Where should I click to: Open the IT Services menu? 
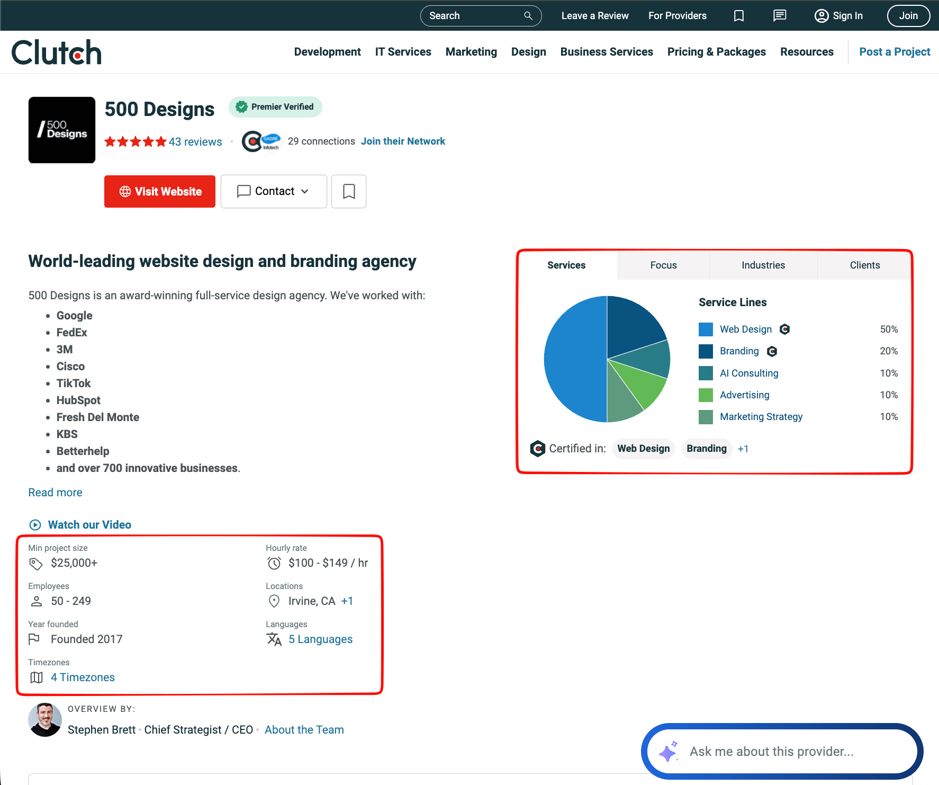coord(403,52)
